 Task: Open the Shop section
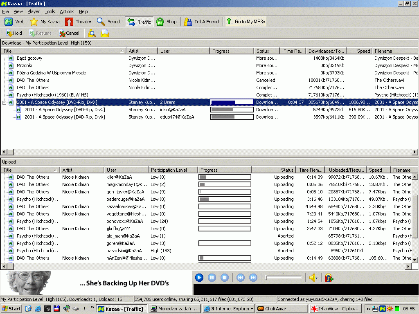point(166,22)
